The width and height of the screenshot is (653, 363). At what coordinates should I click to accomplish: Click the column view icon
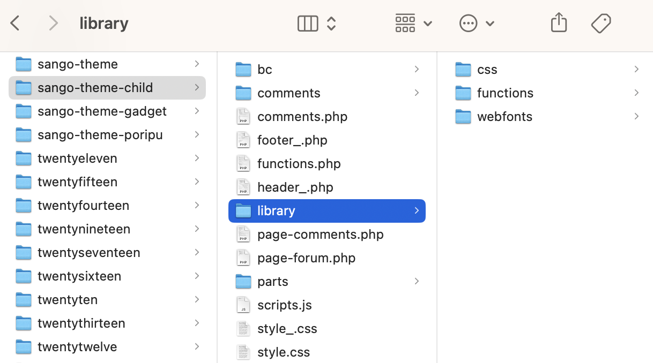point(308,24)
